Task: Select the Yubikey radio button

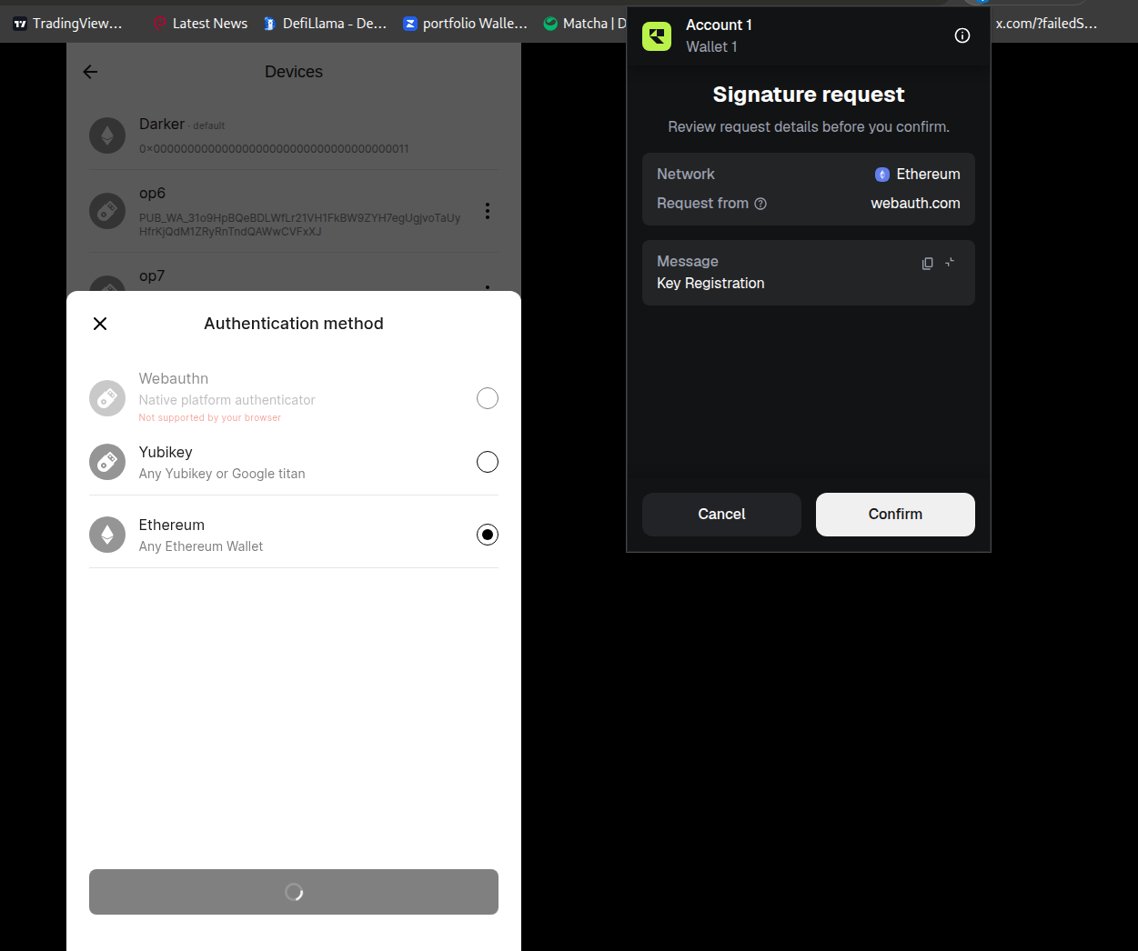Action: pyautogui.click(x=488, y=462)
